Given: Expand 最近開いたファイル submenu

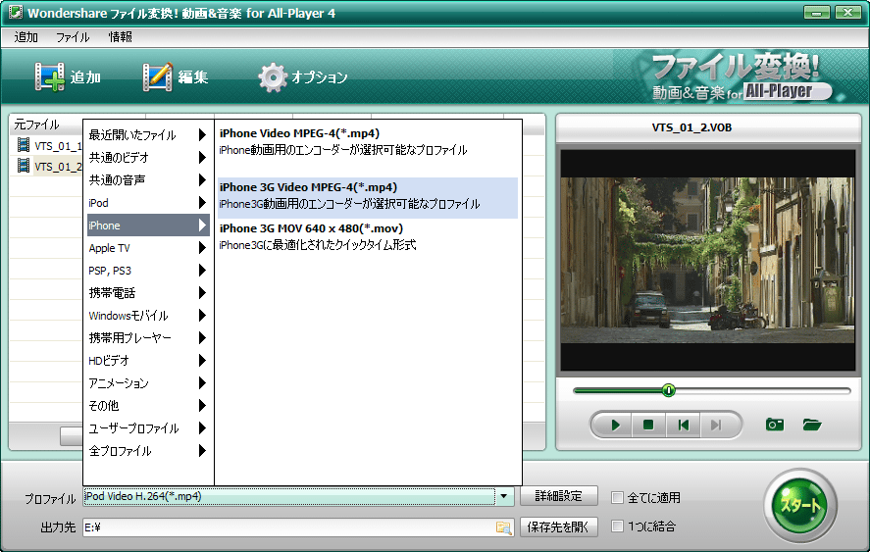Looking at the screenshot, I should (147, 134).
